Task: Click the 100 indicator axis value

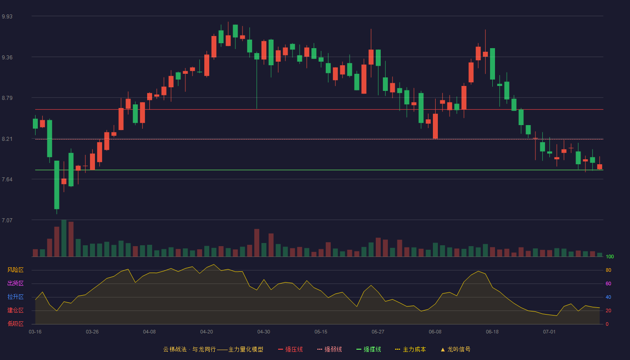Action: click(x=610, y=257)
